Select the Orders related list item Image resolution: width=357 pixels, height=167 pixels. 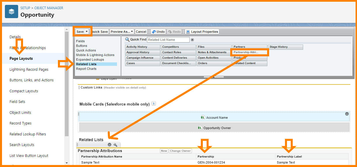click(214, 63)
